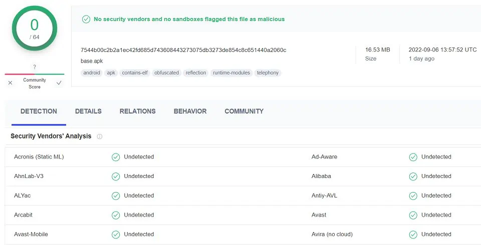Screen dimensions: 481x245
Task: Click the obfuscated tag
Action: [166, 73]
